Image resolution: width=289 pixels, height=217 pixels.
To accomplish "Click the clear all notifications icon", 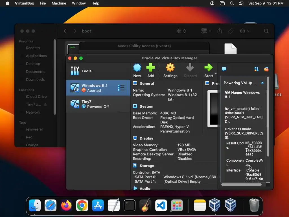I will pos(266,69).
